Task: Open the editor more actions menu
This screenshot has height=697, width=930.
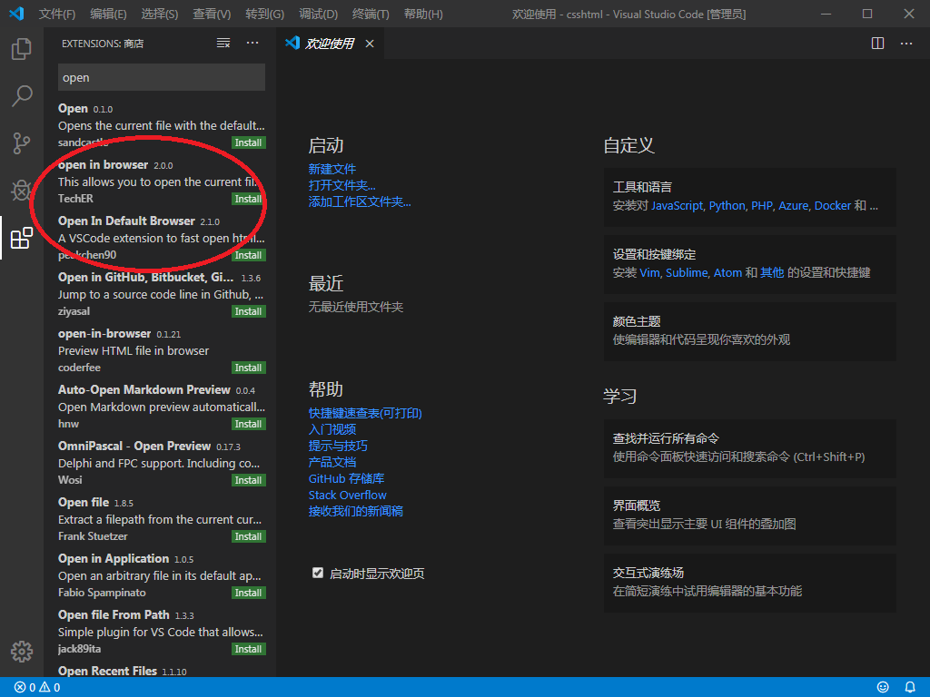Action: tap(905, 43)
